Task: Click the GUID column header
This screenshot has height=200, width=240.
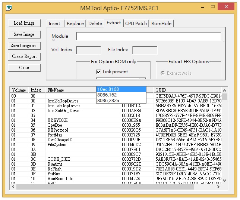Action: click(187, 90)
